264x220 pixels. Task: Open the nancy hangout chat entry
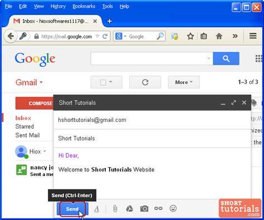pos(35,170)
